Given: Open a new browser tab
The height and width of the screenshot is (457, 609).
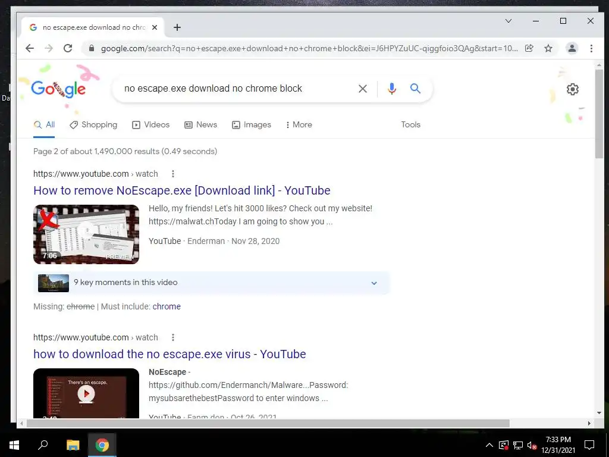Looking at the screenshot, I should point(177,27).
